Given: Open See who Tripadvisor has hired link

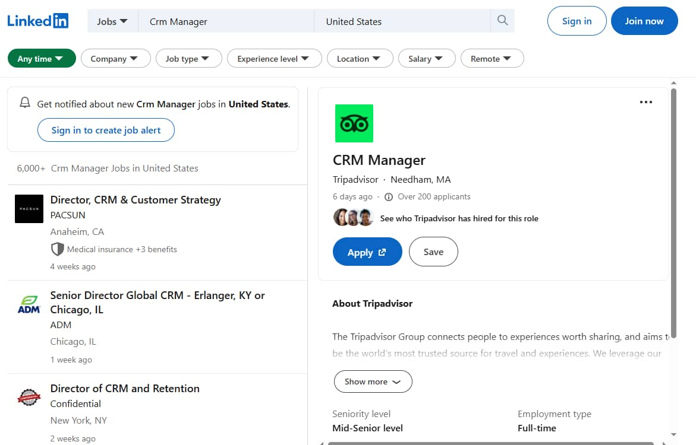Looking at the screenshot, I should click(x=459, y=218).
